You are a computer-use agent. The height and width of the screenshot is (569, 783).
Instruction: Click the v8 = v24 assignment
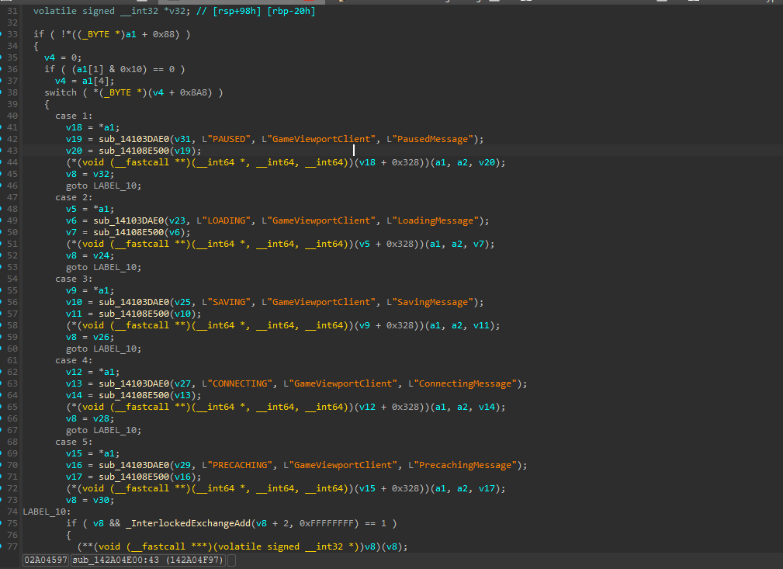[x=90, y=255]
